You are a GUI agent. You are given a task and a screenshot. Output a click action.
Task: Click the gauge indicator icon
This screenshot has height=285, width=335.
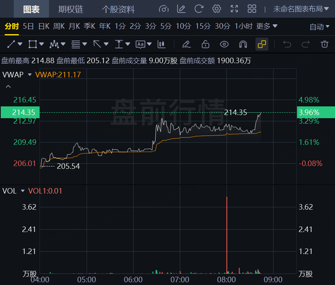[164, 9]
